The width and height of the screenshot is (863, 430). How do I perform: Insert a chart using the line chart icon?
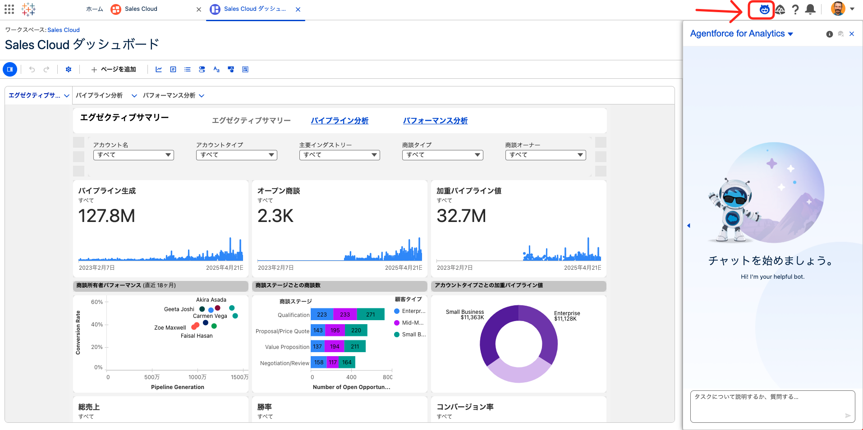[159, 69]
